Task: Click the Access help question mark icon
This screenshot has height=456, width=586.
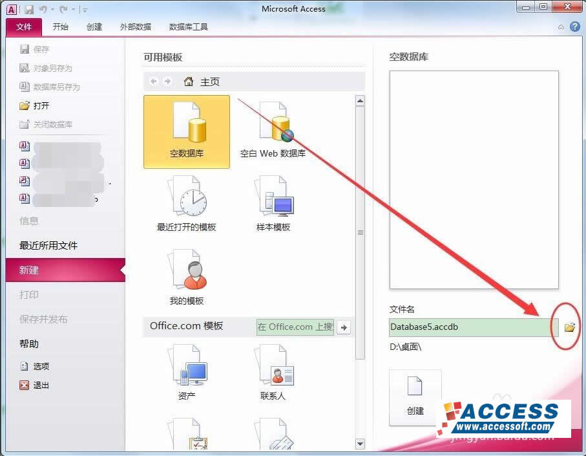Action: click(575, 27)
